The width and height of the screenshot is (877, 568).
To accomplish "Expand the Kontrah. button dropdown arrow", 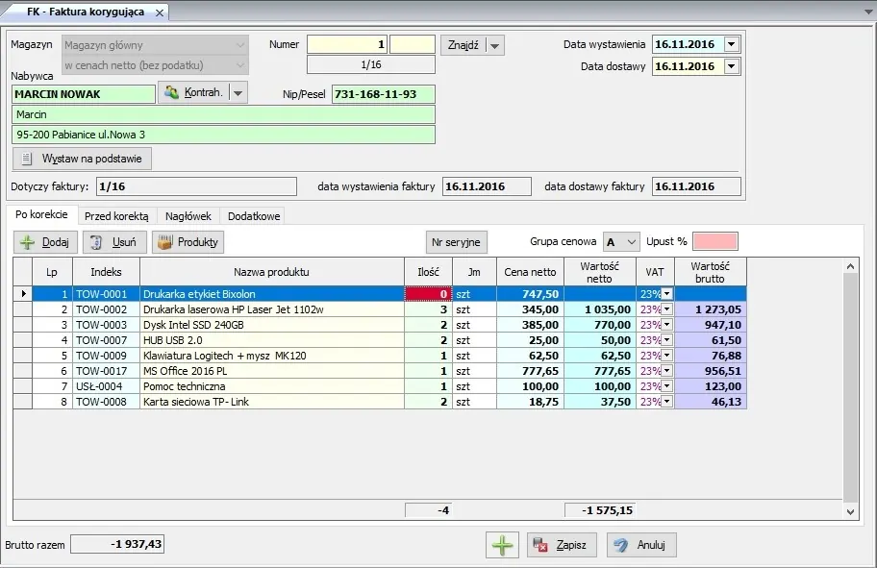I will pos(238,93).
